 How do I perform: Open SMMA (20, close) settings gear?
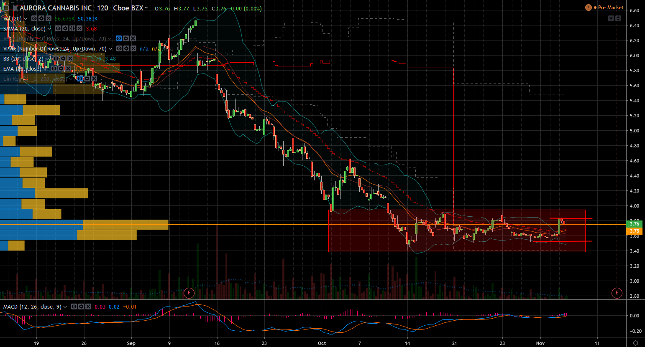(x=65, y=29)
